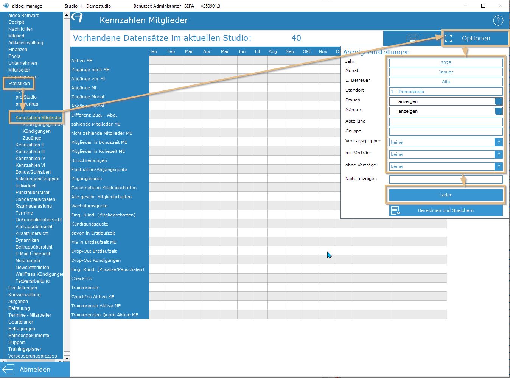Click the Fluktuation/Abgangsquote row label
This screenshot has width=510, height=378.
click(x=99, y=170)
